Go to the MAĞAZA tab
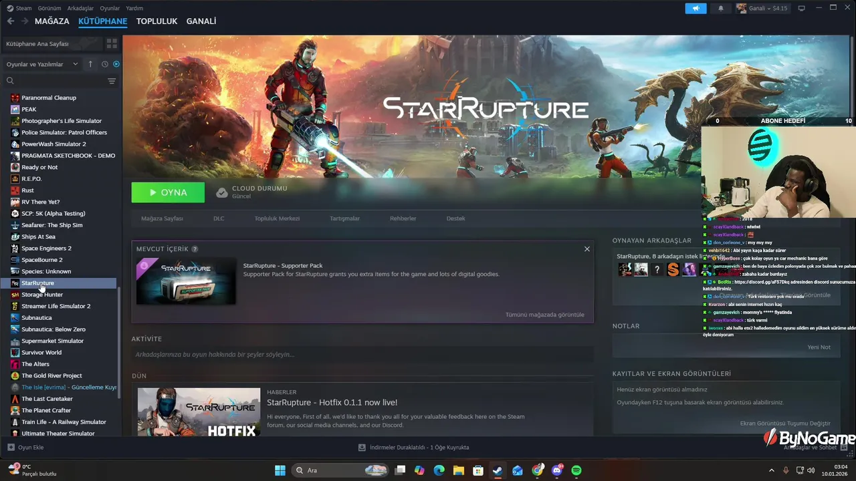The height and width of the screenshot is (481, 856). pos(52,21)
